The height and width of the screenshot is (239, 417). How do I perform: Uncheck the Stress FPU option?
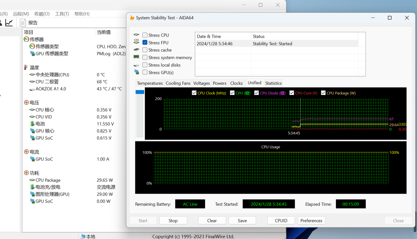coord(145,42)
